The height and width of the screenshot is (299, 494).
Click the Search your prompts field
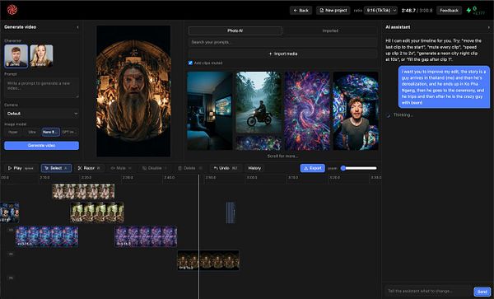pos(282,42)
